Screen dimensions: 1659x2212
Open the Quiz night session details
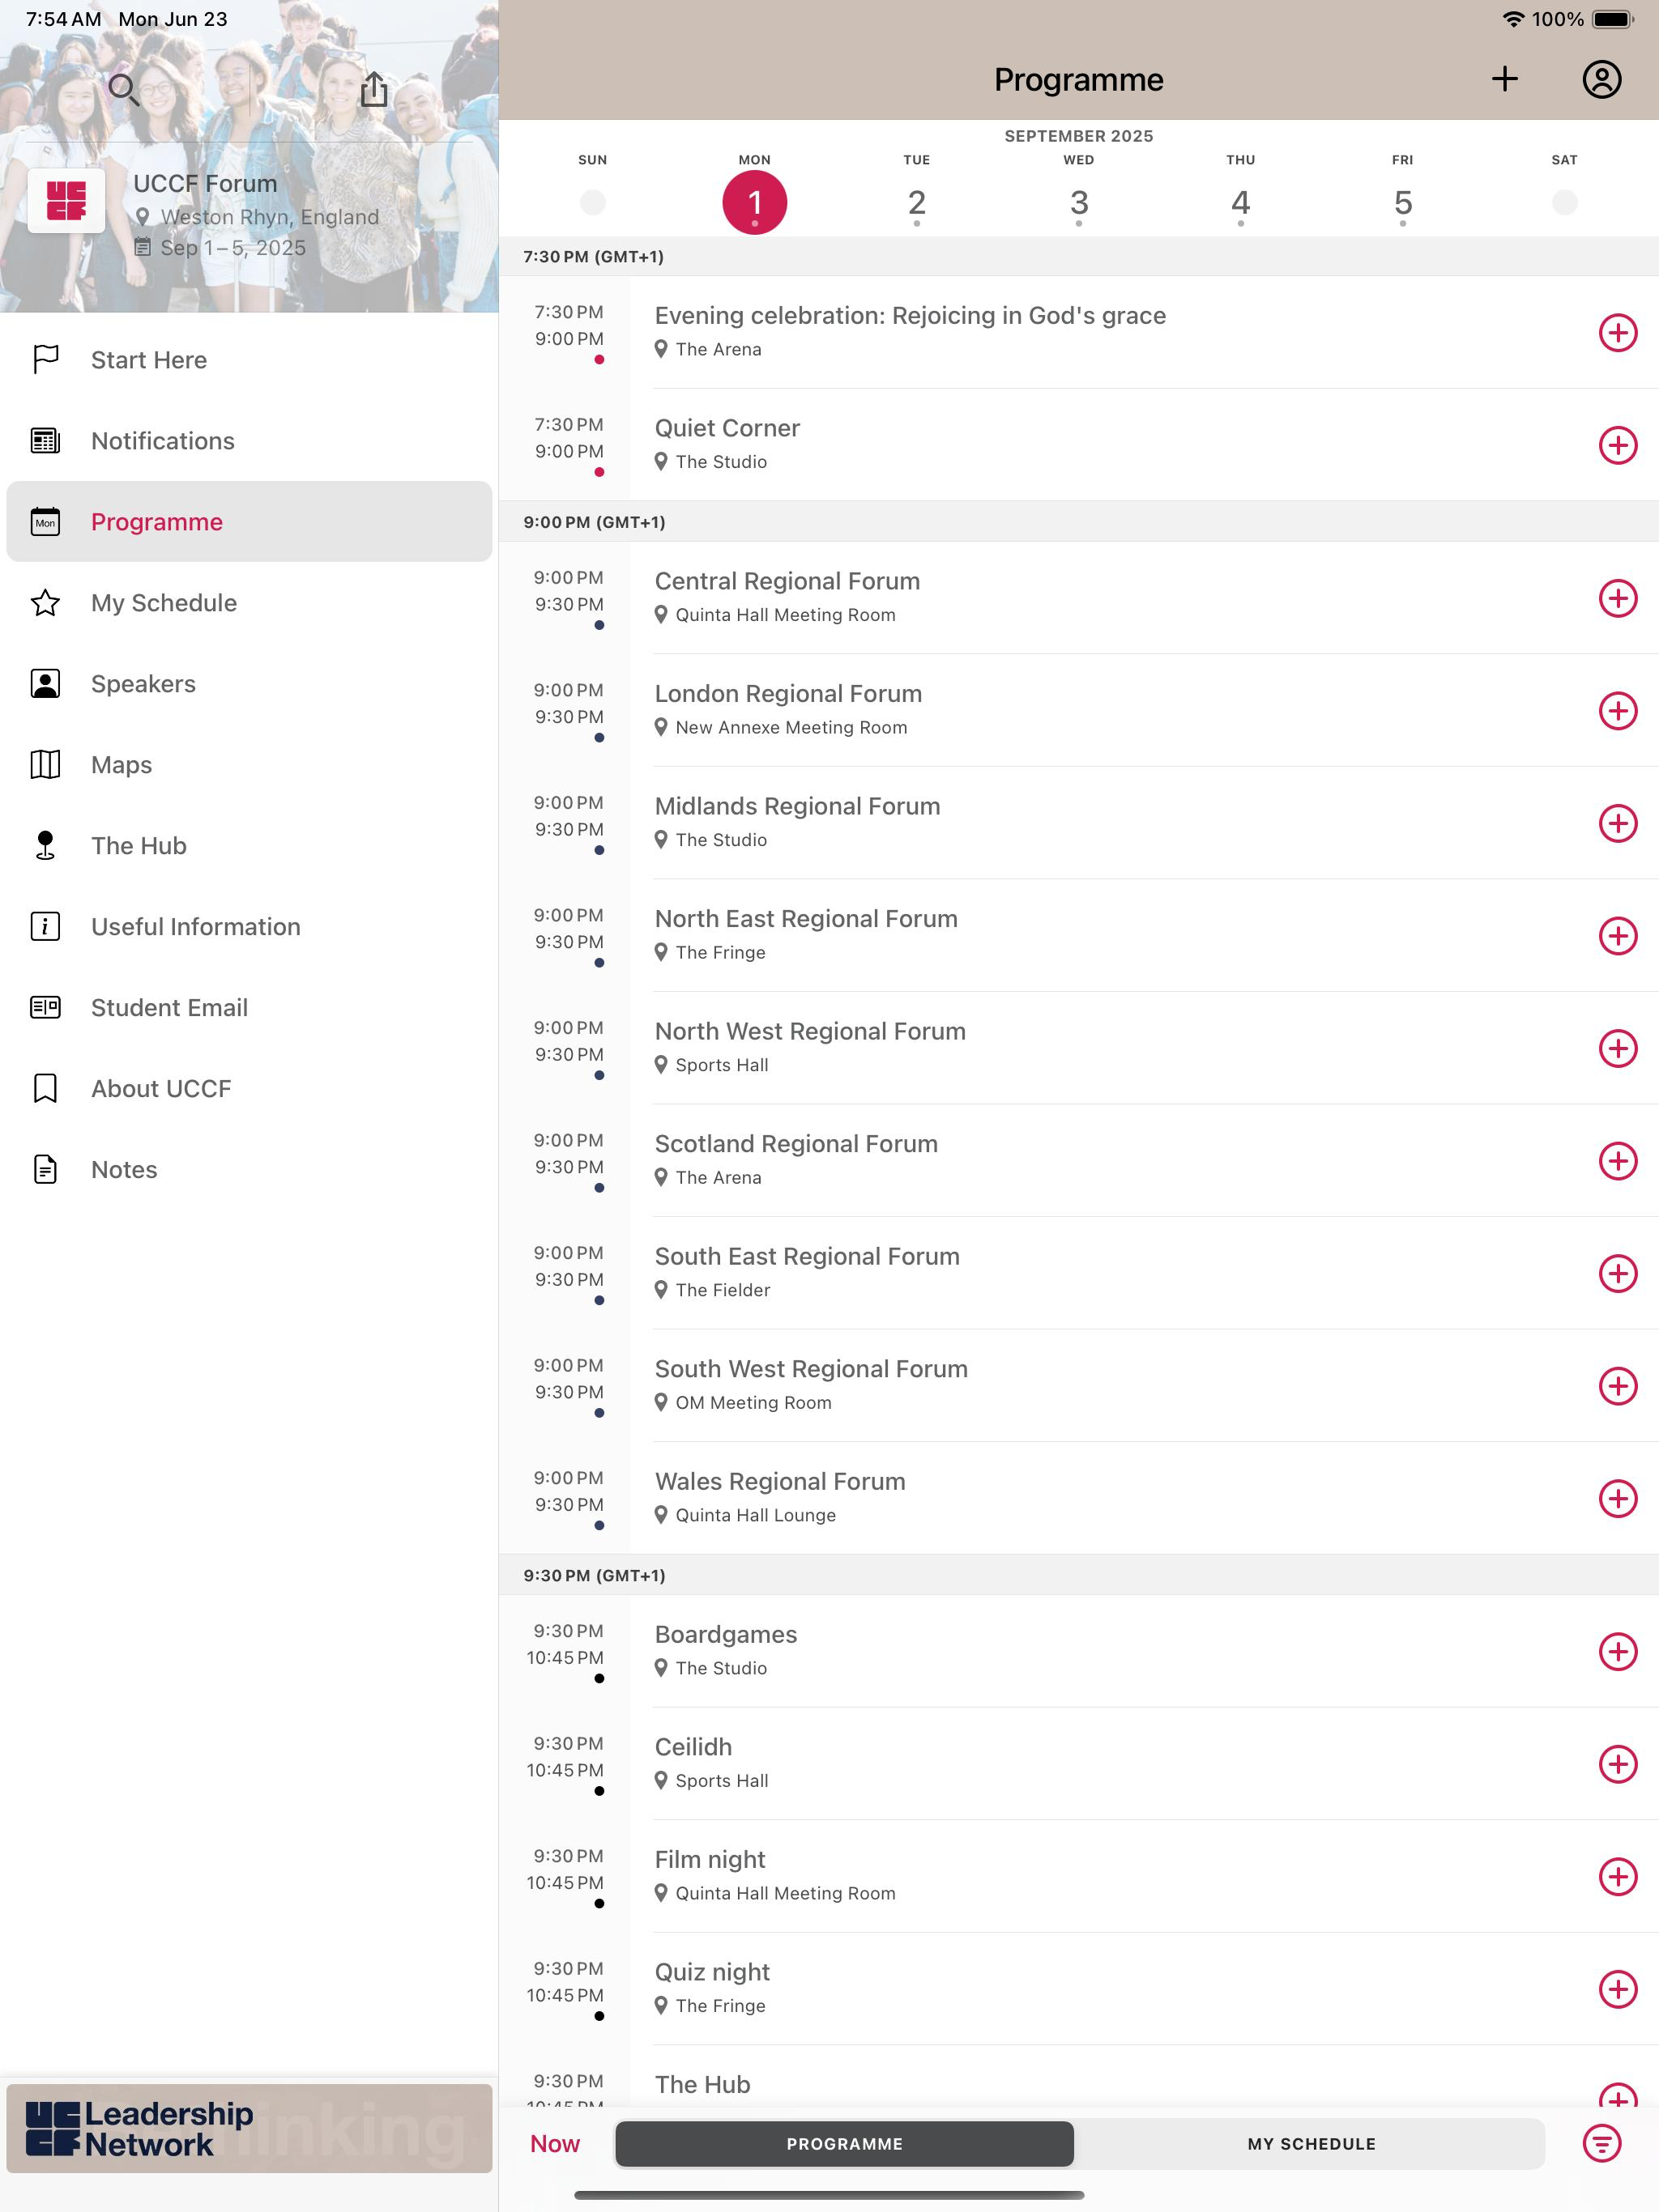(x=1079, y=1988)
